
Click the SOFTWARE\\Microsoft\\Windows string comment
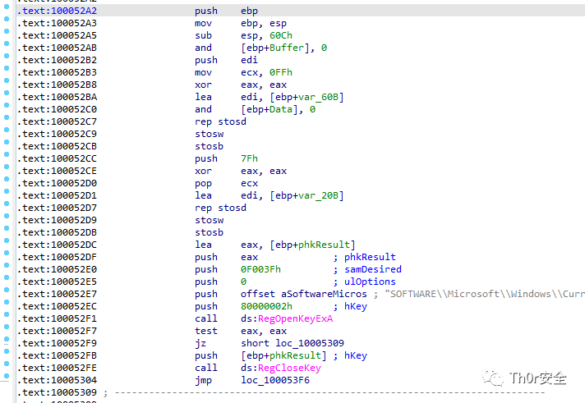tap(485, 294)
